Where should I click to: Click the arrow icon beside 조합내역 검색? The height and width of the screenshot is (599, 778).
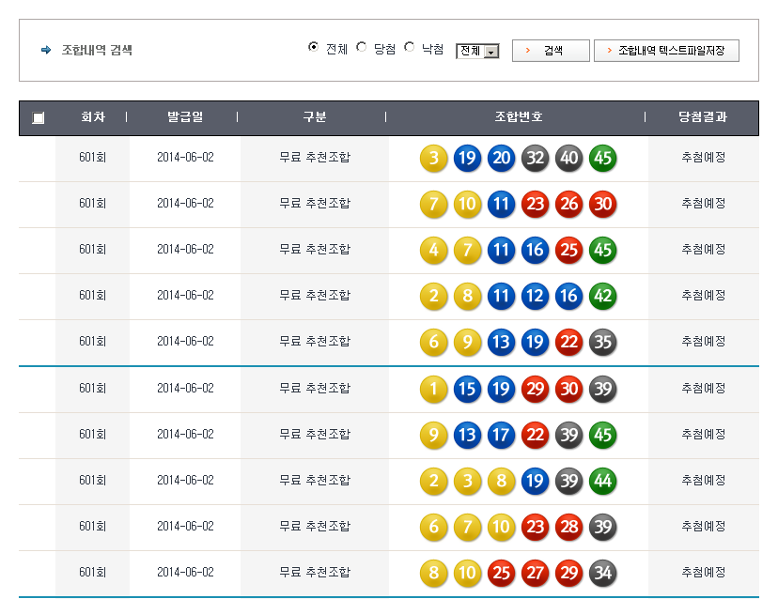tap(46, 51)
